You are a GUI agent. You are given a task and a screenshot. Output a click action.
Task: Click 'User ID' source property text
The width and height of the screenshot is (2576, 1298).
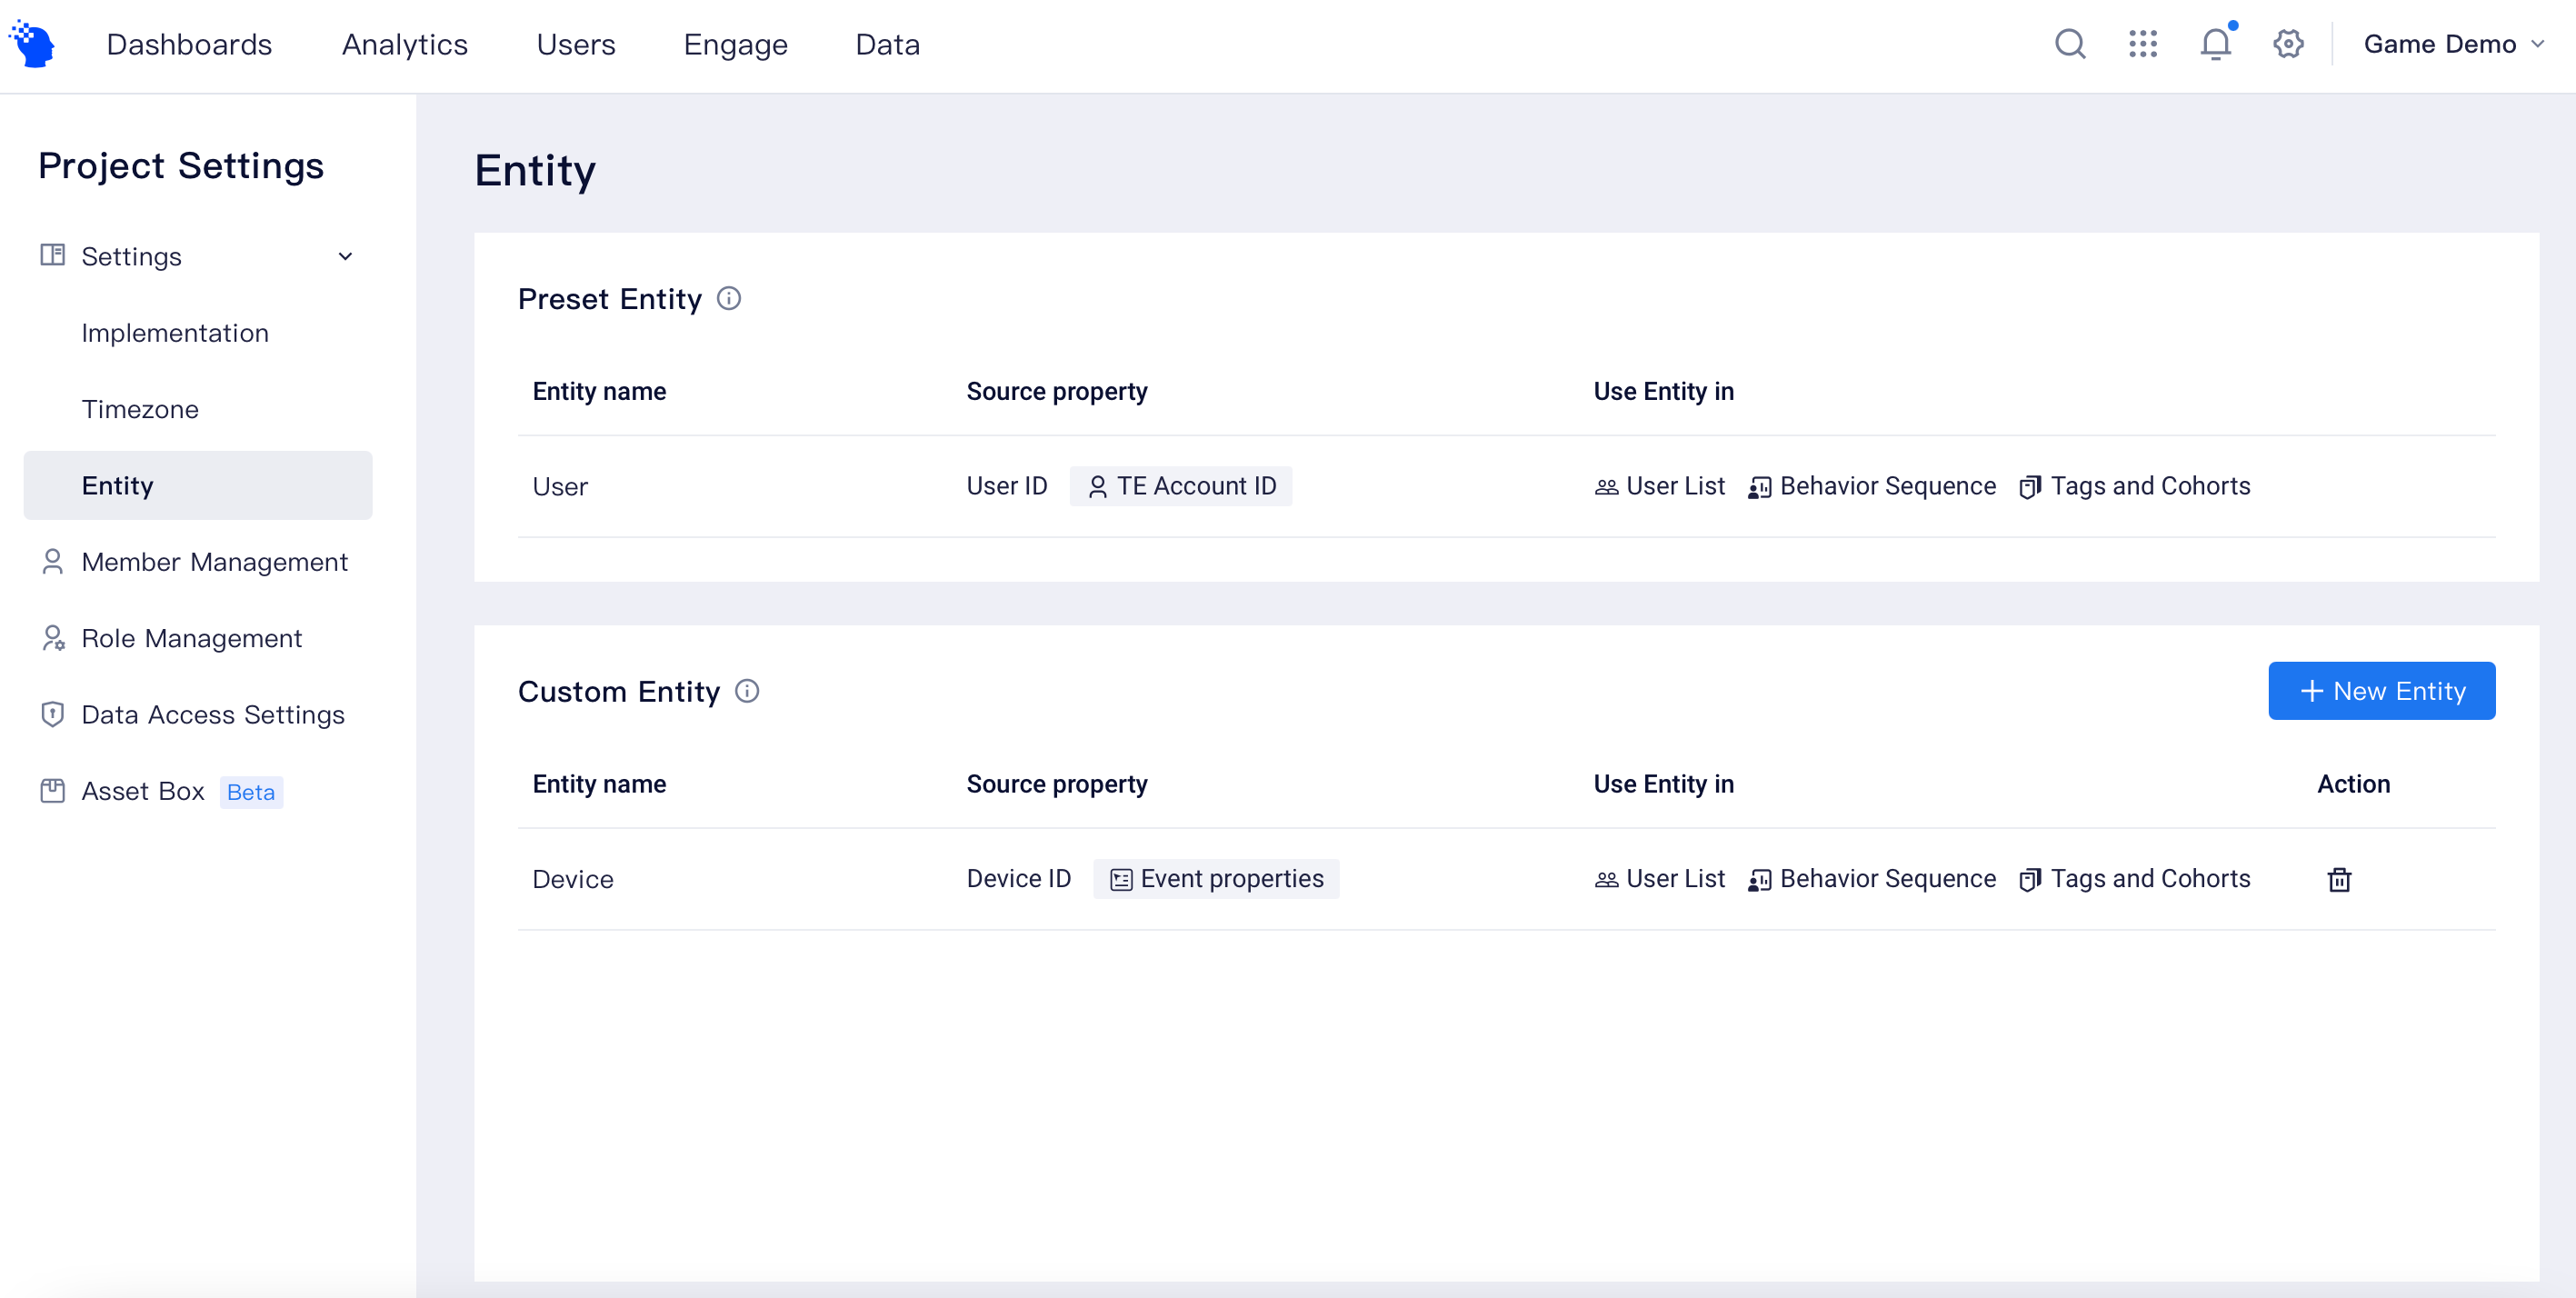(x=1007, y=486)
